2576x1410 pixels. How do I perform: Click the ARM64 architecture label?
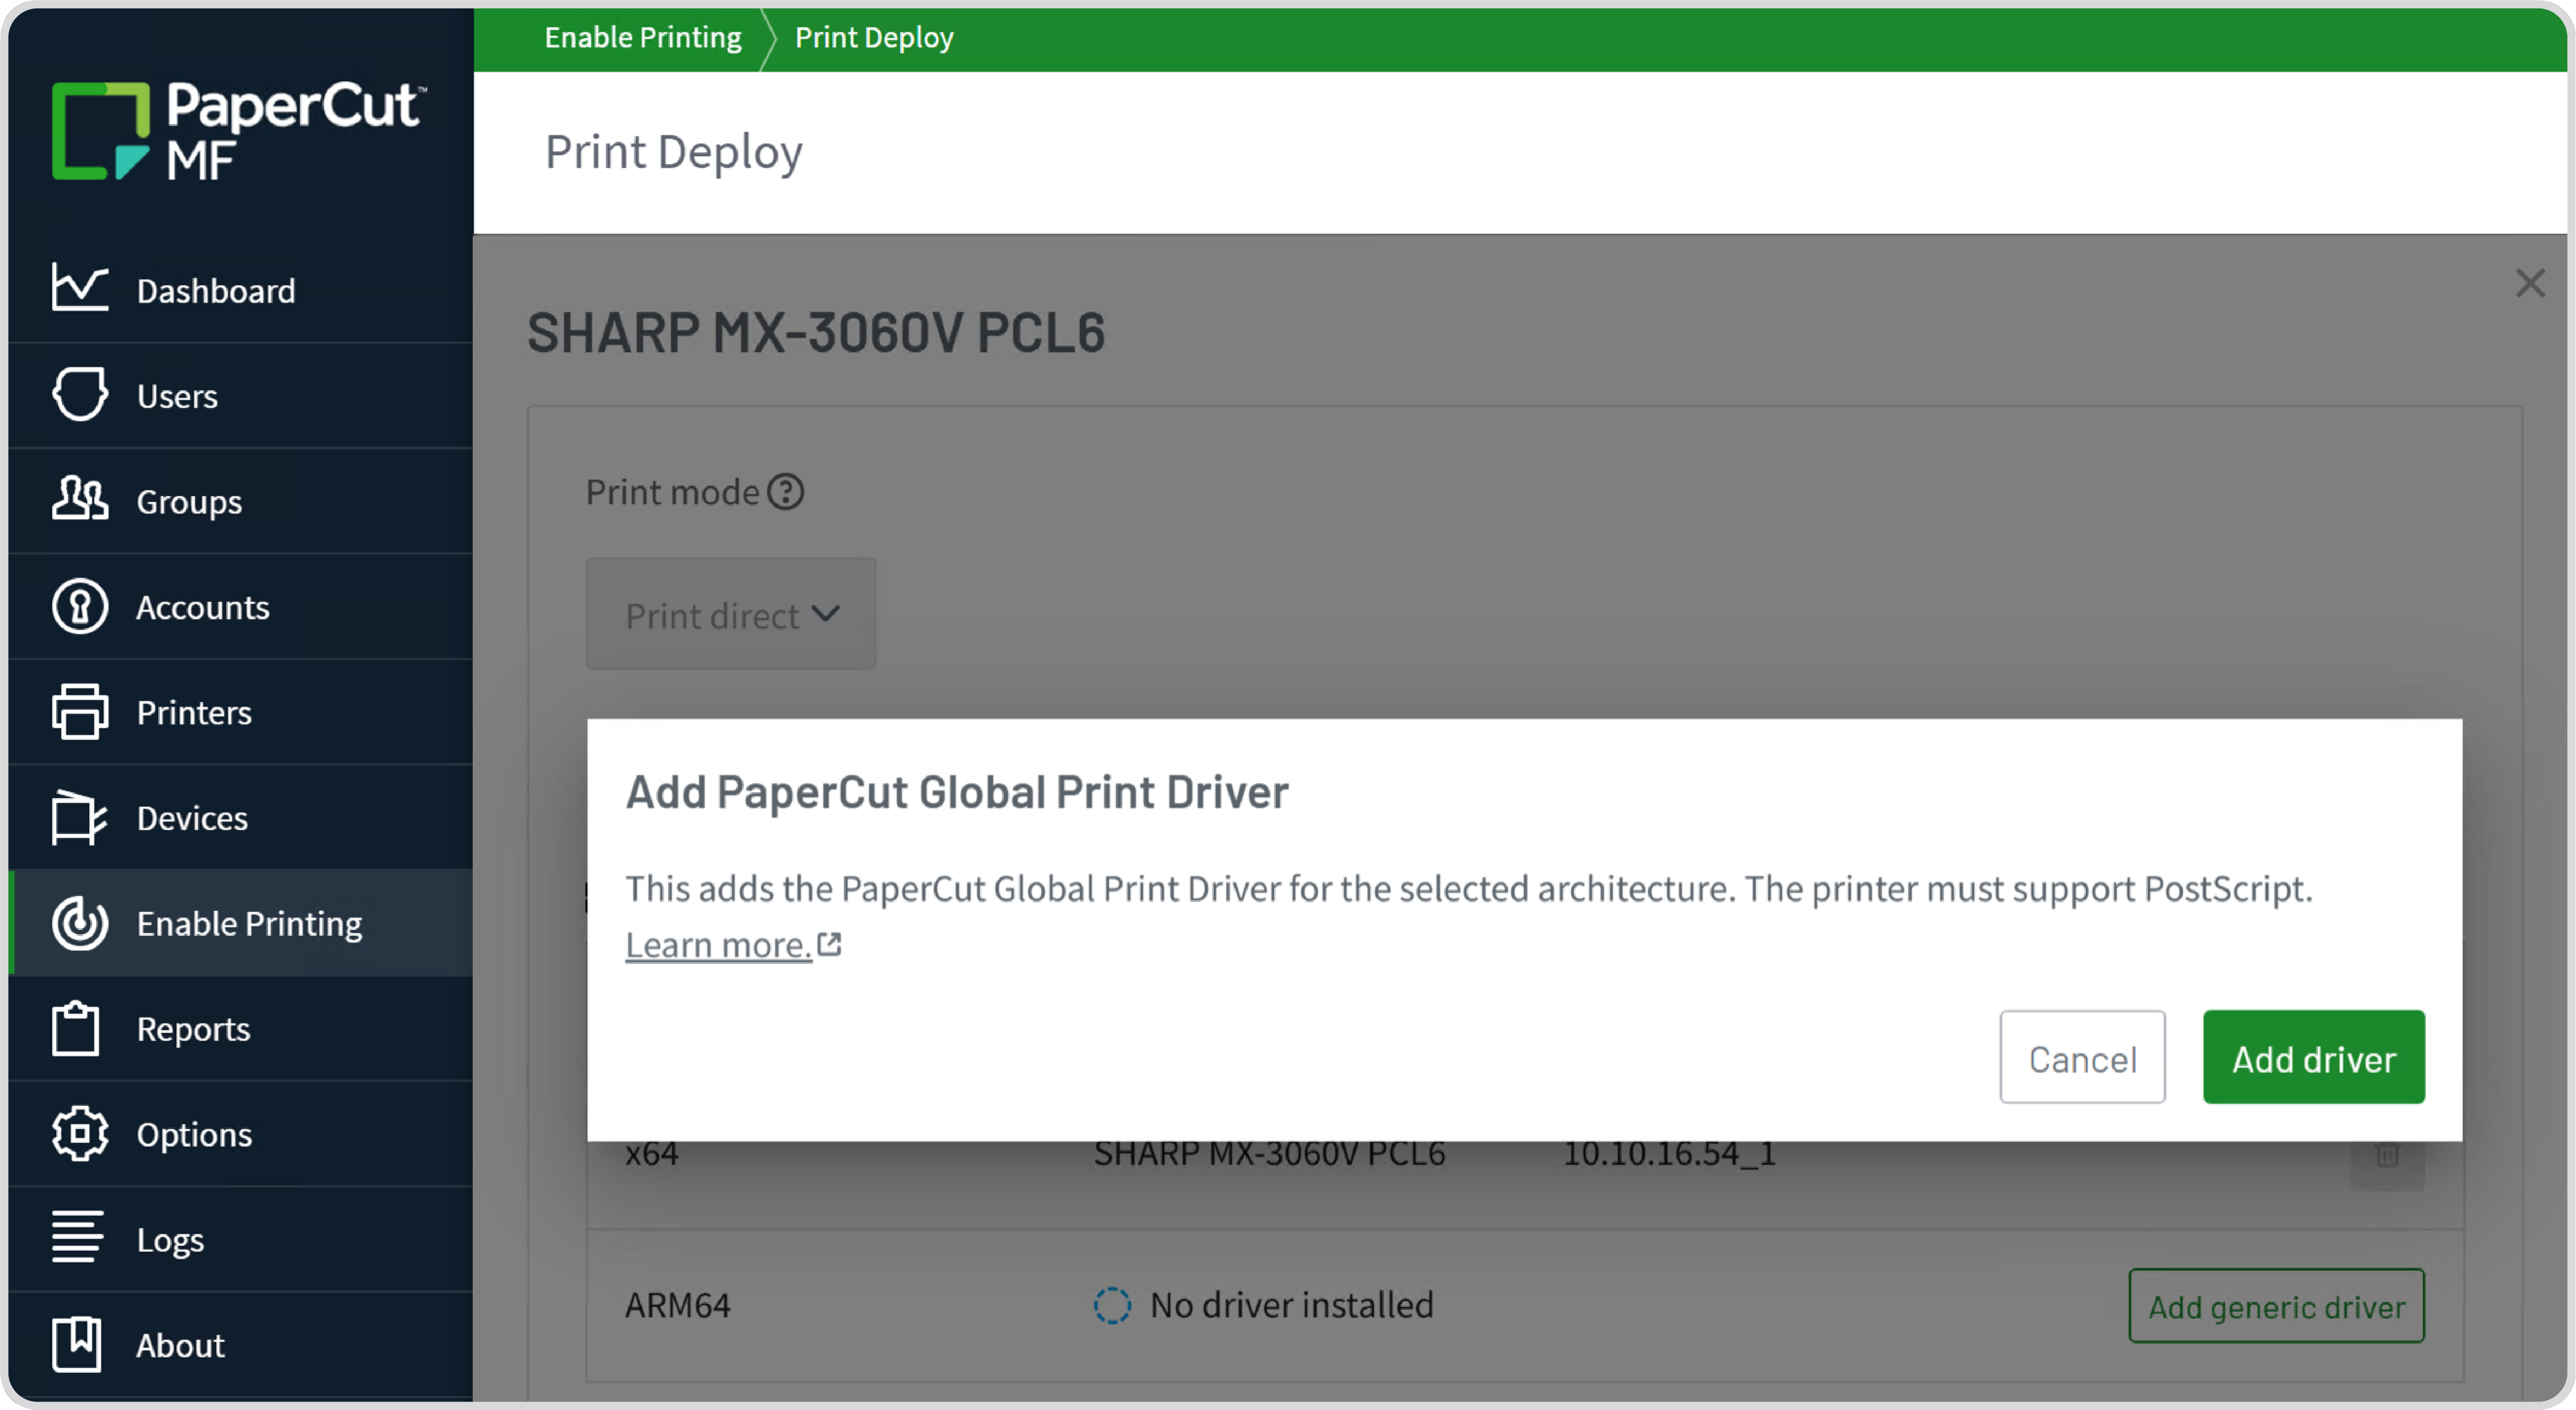[x=677, y=1305]
